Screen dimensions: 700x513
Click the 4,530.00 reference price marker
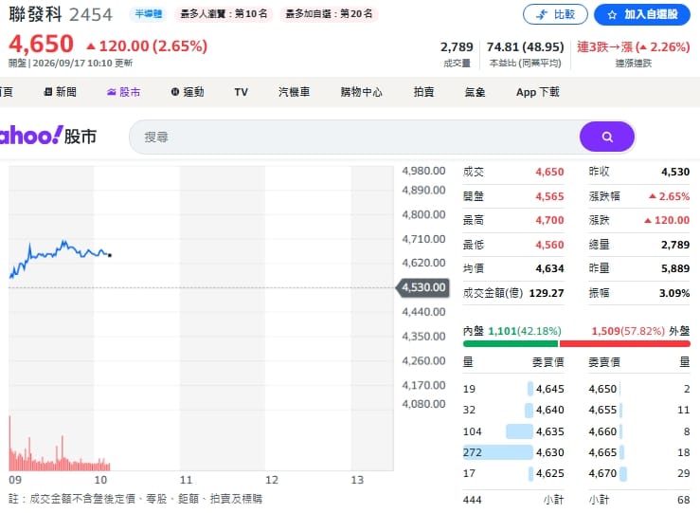click(x=423, y=287)
